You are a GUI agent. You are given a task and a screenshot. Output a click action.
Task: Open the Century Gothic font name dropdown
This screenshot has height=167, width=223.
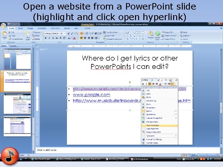tap(59, 33)
